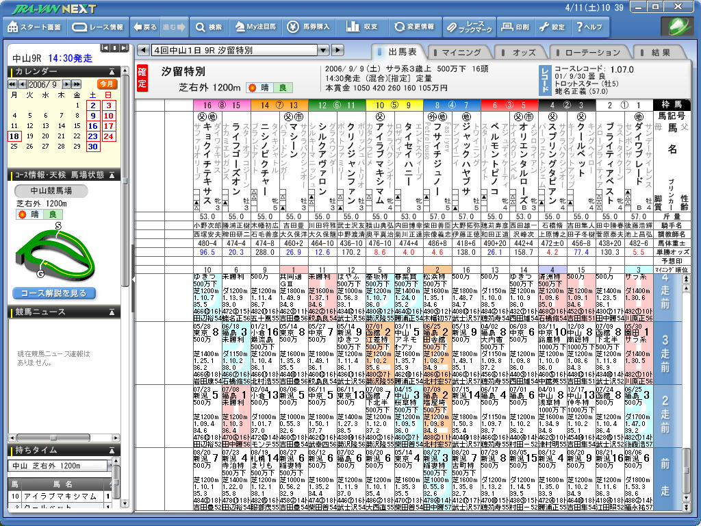Image resolution: width=701 pixels, height=526 pixels.
Task: Go back with the 戻る arrow
Action: click(x=145, y=27)
